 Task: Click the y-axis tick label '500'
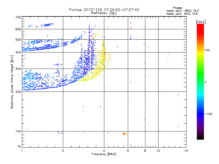pyautogui.click(x=18, y=40)
